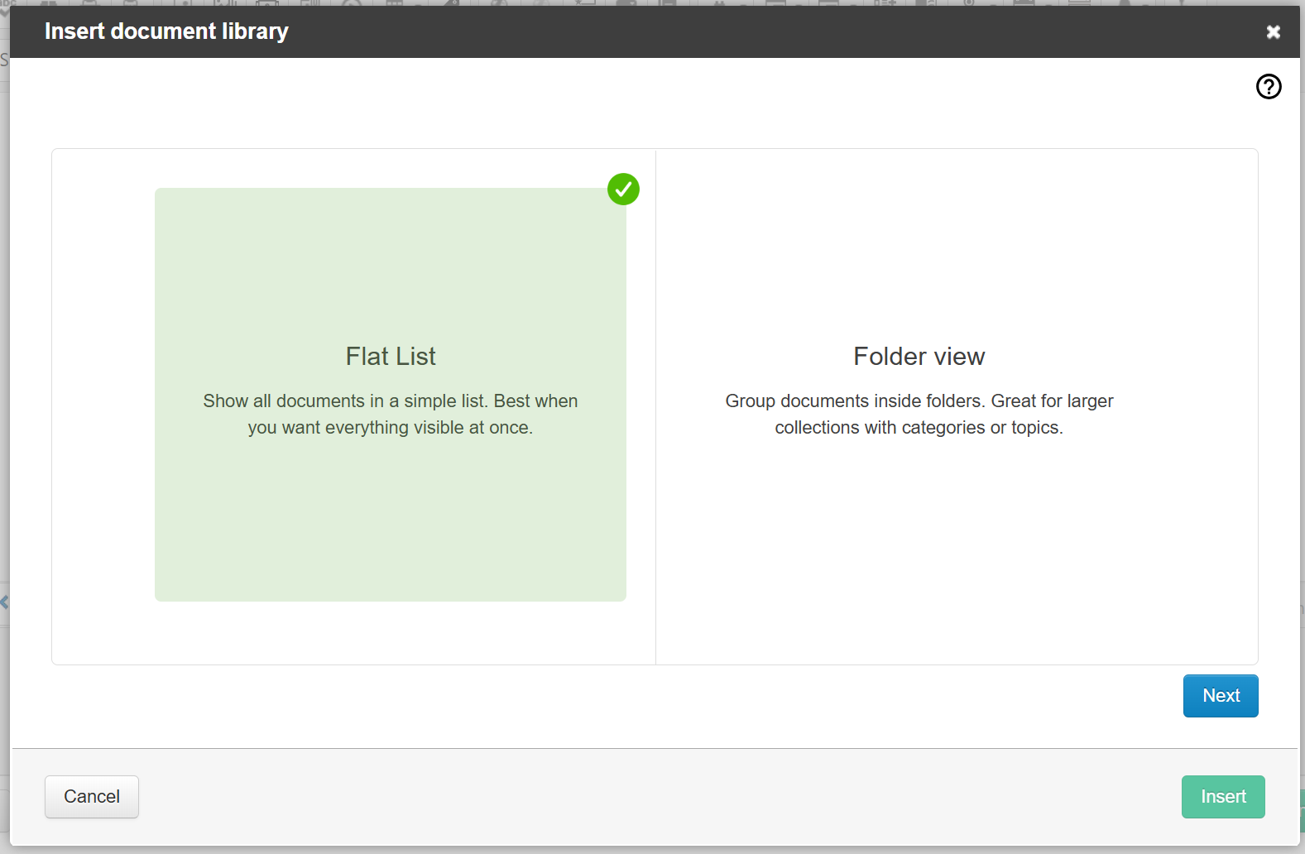Click the "Folder view" heading text
Screen dimensions: 1305x854
point(919,357)
